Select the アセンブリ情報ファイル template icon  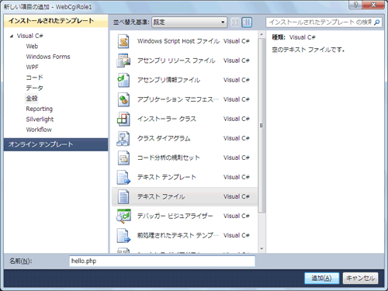[123, 80]
